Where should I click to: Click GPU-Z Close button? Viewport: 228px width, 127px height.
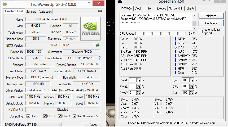tap(93, 125)
